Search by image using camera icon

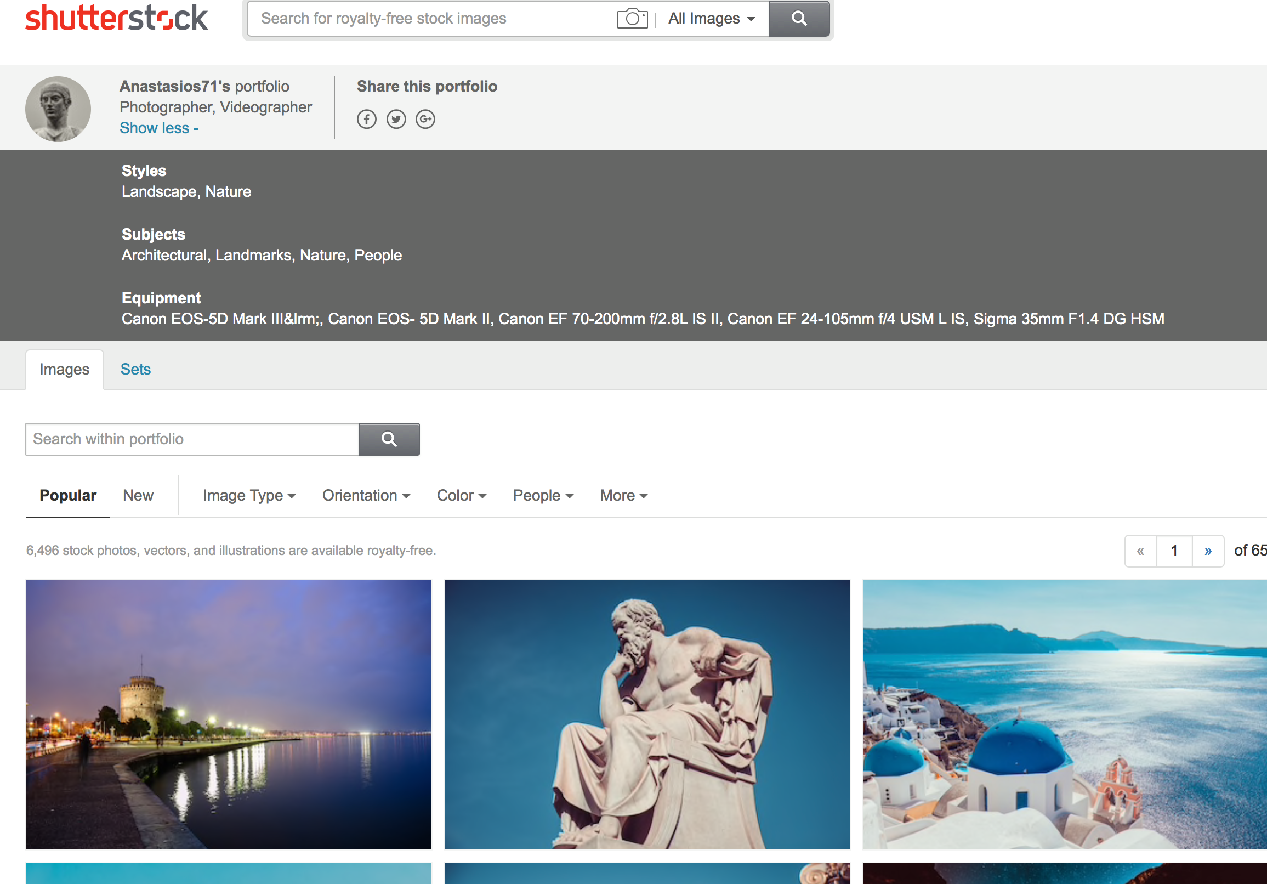pyautogui.click(x=632, y=19)
